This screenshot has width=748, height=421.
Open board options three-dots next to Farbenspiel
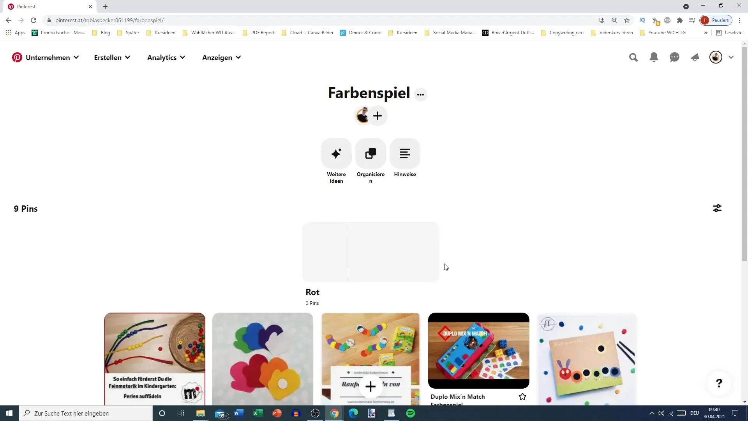pos(420,94)
